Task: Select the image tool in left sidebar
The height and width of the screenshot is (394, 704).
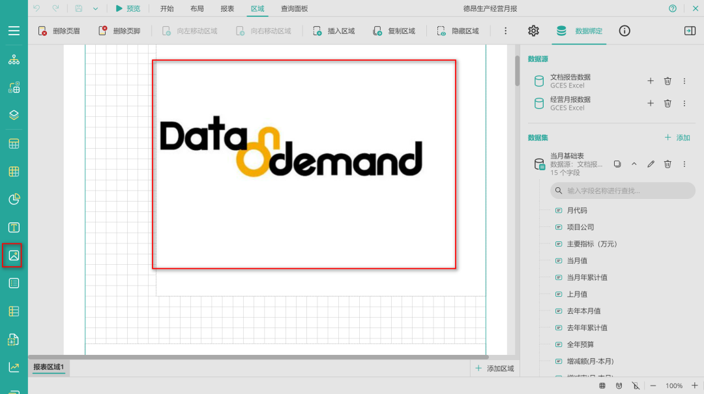Action: [14, 255]
